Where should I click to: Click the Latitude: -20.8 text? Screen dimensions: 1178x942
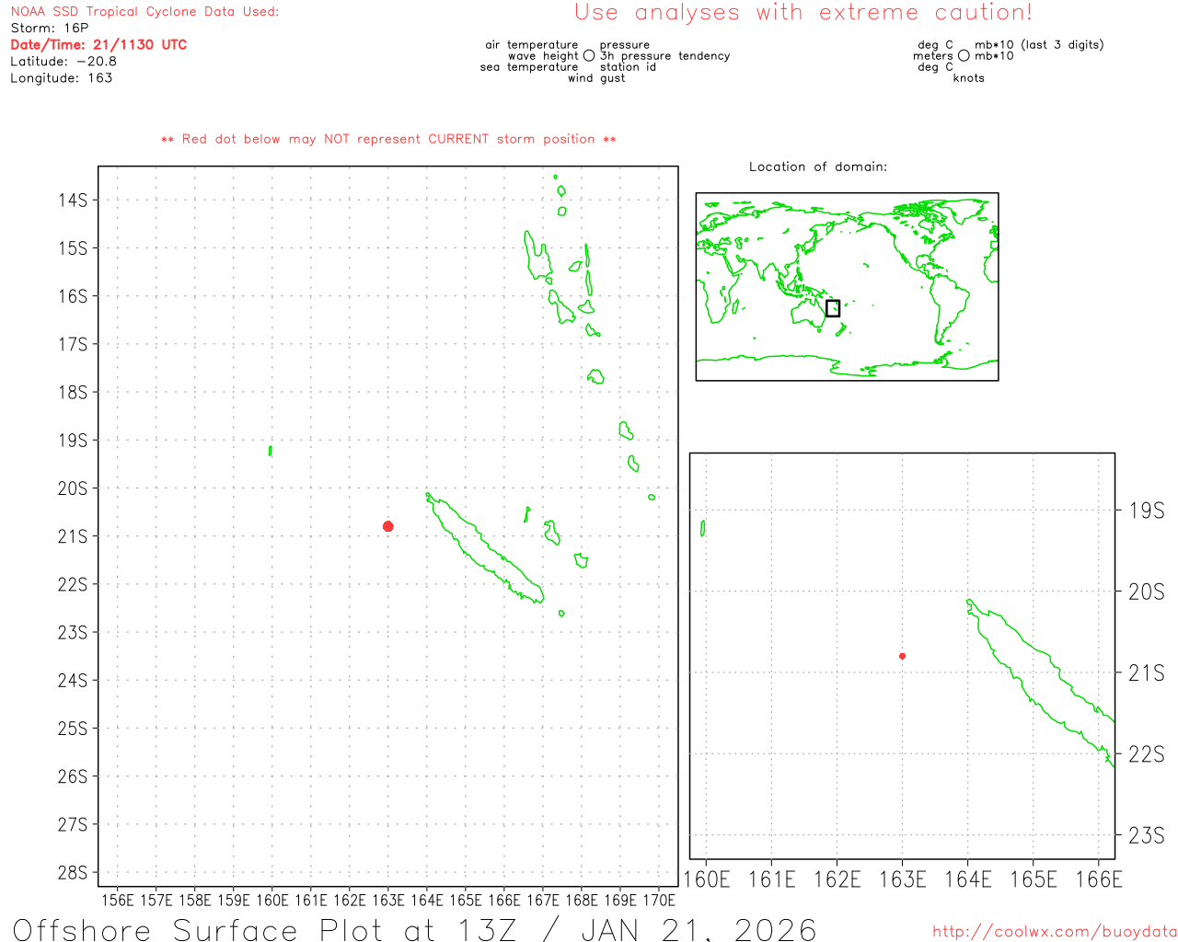(64, 62)
